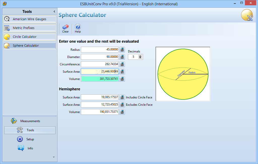Open calculator beside hemisphere Volume field

(x=122, y=112)
